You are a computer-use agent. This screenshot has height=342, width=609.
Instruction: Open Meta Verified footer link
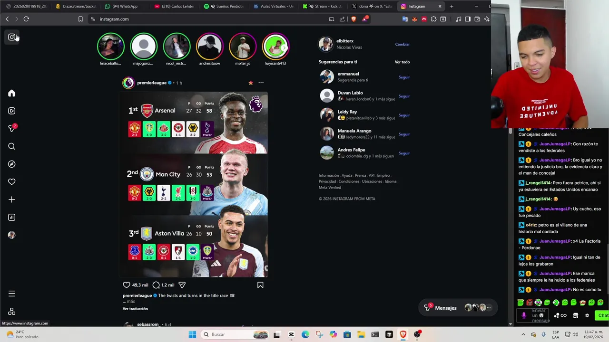[330, 187]
